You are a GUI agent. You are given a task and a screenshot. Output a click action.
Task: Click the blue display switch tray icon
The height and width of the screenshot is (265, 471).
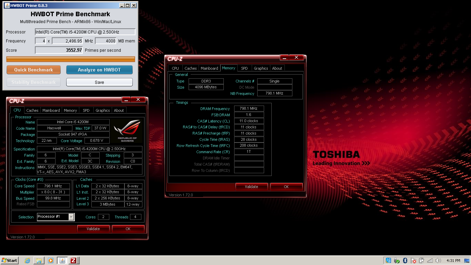(389, 261)
